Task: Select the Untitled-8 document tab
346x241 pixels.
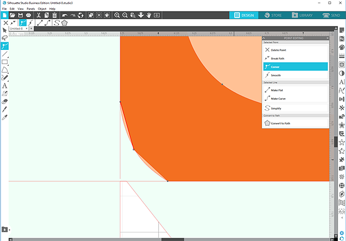Action: [x=16, y=29]
